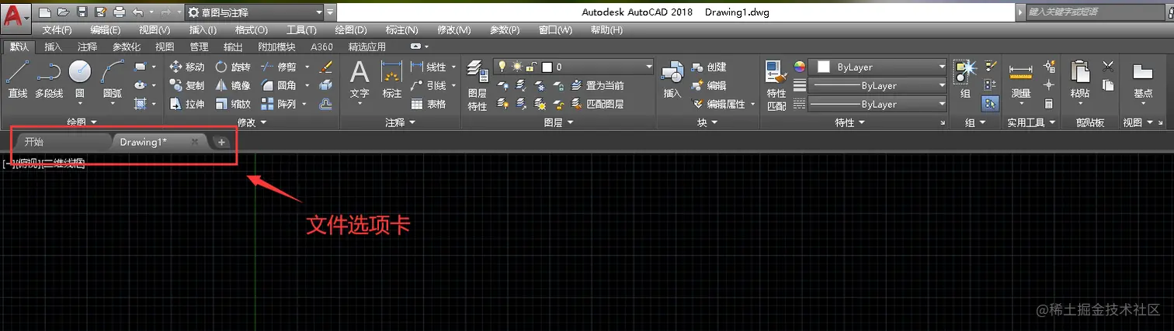Add a new drawing tab with plus button
This screenshot has height=331, width=1174.
point(221,142)
